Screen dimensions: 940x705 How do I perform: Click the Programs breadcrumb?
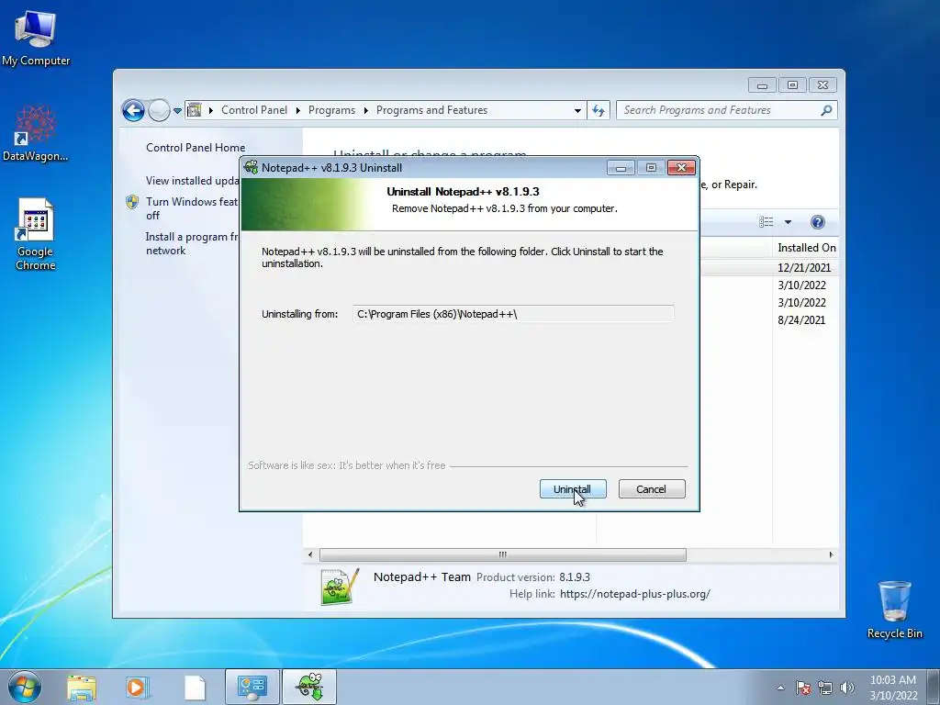click(x=331, y=110)
